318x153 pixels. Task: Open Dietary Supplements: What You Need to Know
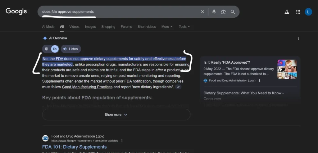243,96
